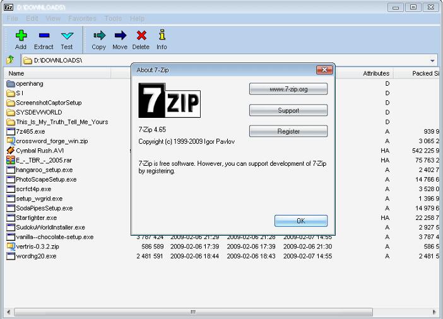The width and height of the screenshot is (443, 319).
Task: Go up one folder level with the arrow icon
Action: point(10,59)
